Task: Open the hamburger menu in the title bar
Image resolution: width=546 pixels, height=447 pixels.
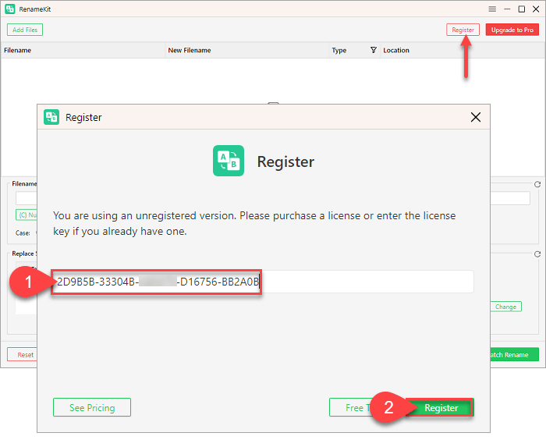Action: [492, 9]
